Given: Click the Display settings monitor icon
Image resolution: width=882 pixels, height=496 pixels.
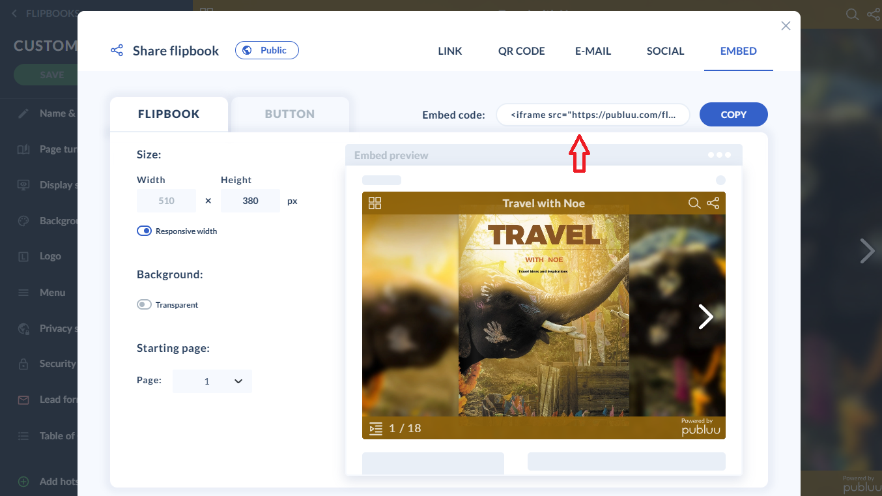Looking at the screenshot, I should tap(23, 185).
